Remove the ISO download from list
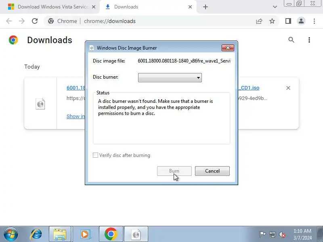Screen dimensions: 323x242 point(288,88)
